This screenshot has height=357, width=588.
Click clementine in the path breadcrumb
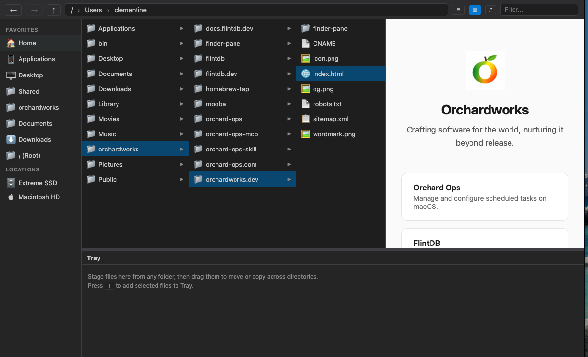130,10
